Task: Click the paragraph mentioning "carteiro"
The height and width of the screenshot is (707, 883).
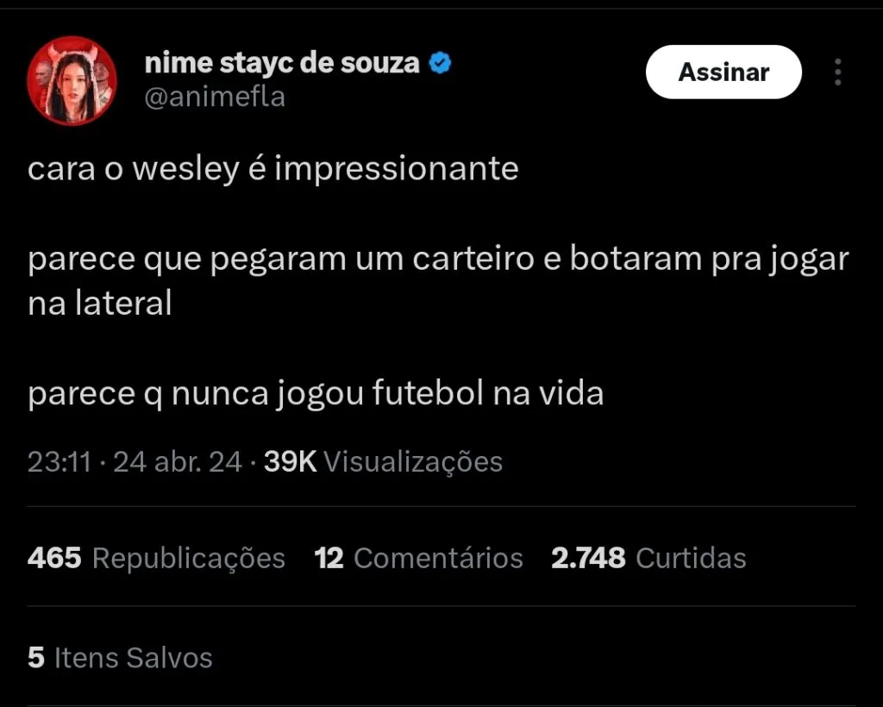Action: click(438, 260)
